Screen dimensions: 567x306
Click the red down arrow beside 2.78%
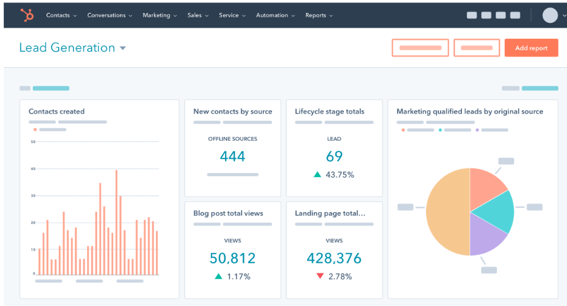(320, 276)
